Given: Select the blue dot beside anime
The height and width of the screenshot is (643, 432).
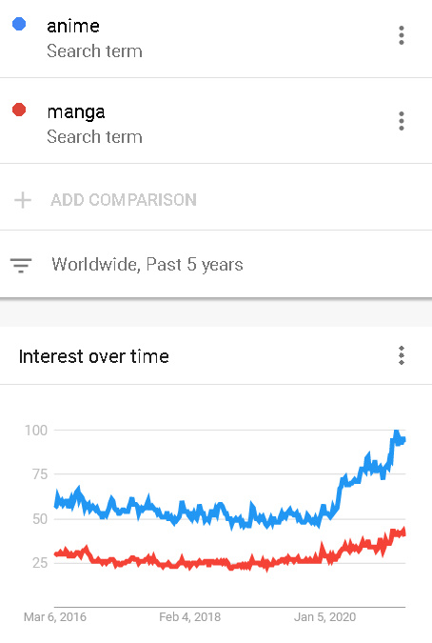Looking at the screenshot, I should [19, 24].
